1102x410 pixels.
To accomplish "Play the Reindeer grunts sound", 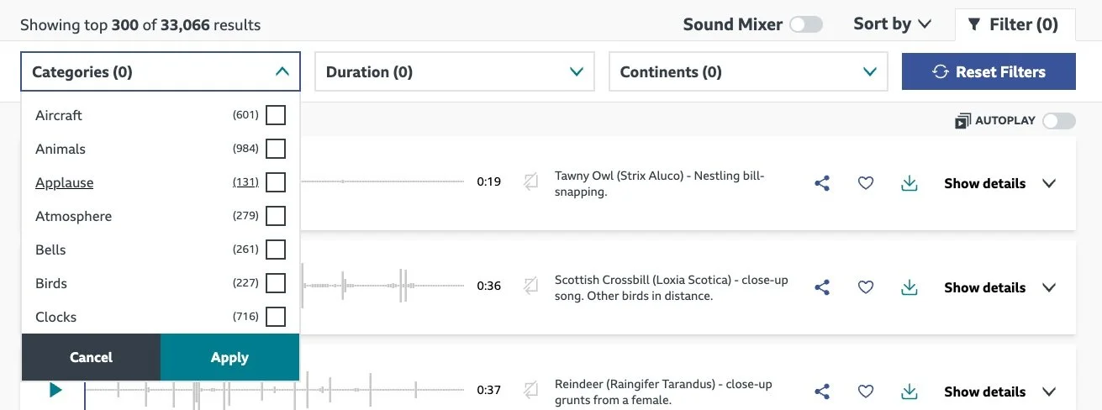I will coord(55,390).
